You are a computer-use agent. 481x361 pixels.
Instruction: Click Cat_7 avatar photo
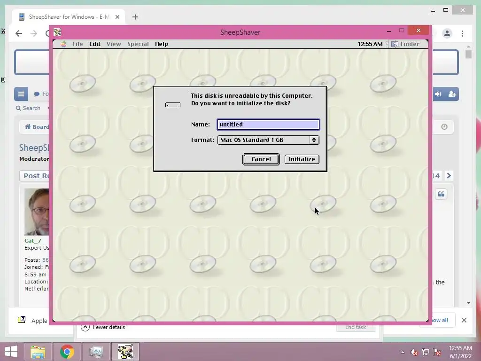[37, 212]
